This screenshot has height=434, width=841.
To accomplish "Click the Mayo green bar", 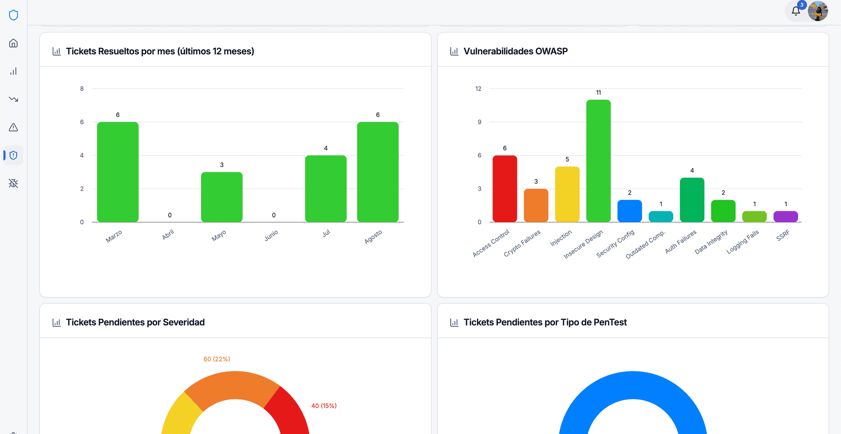I will click(x=222, y=197).
